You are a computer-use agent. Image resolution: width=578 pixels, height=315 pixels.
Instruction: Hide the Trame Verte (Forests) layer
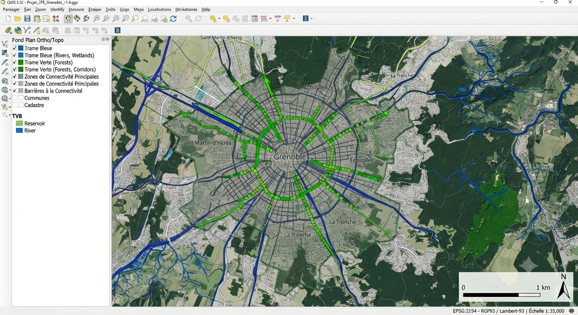coord(15,62)
